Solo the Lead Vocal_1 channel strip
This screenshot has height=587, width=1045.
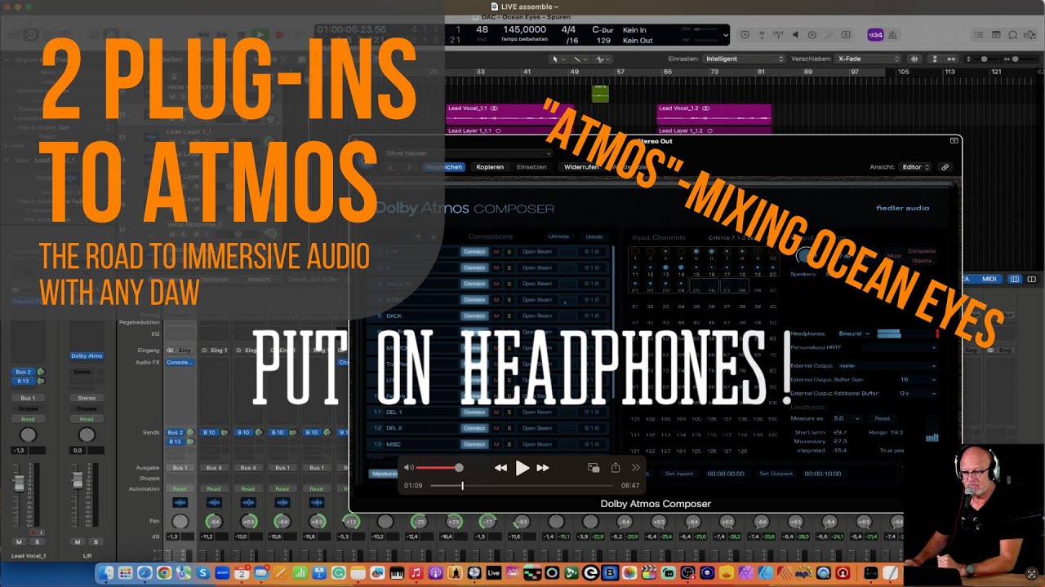coord(38,542)
